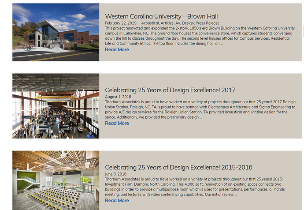Select the Articles category tag
The width and height of the screenshot is (304, 210).
(x=168, y=23)
